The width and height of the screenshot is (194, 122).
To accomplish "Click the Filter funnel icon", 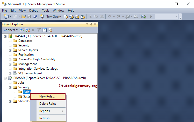I will click(x=39, y=30).
